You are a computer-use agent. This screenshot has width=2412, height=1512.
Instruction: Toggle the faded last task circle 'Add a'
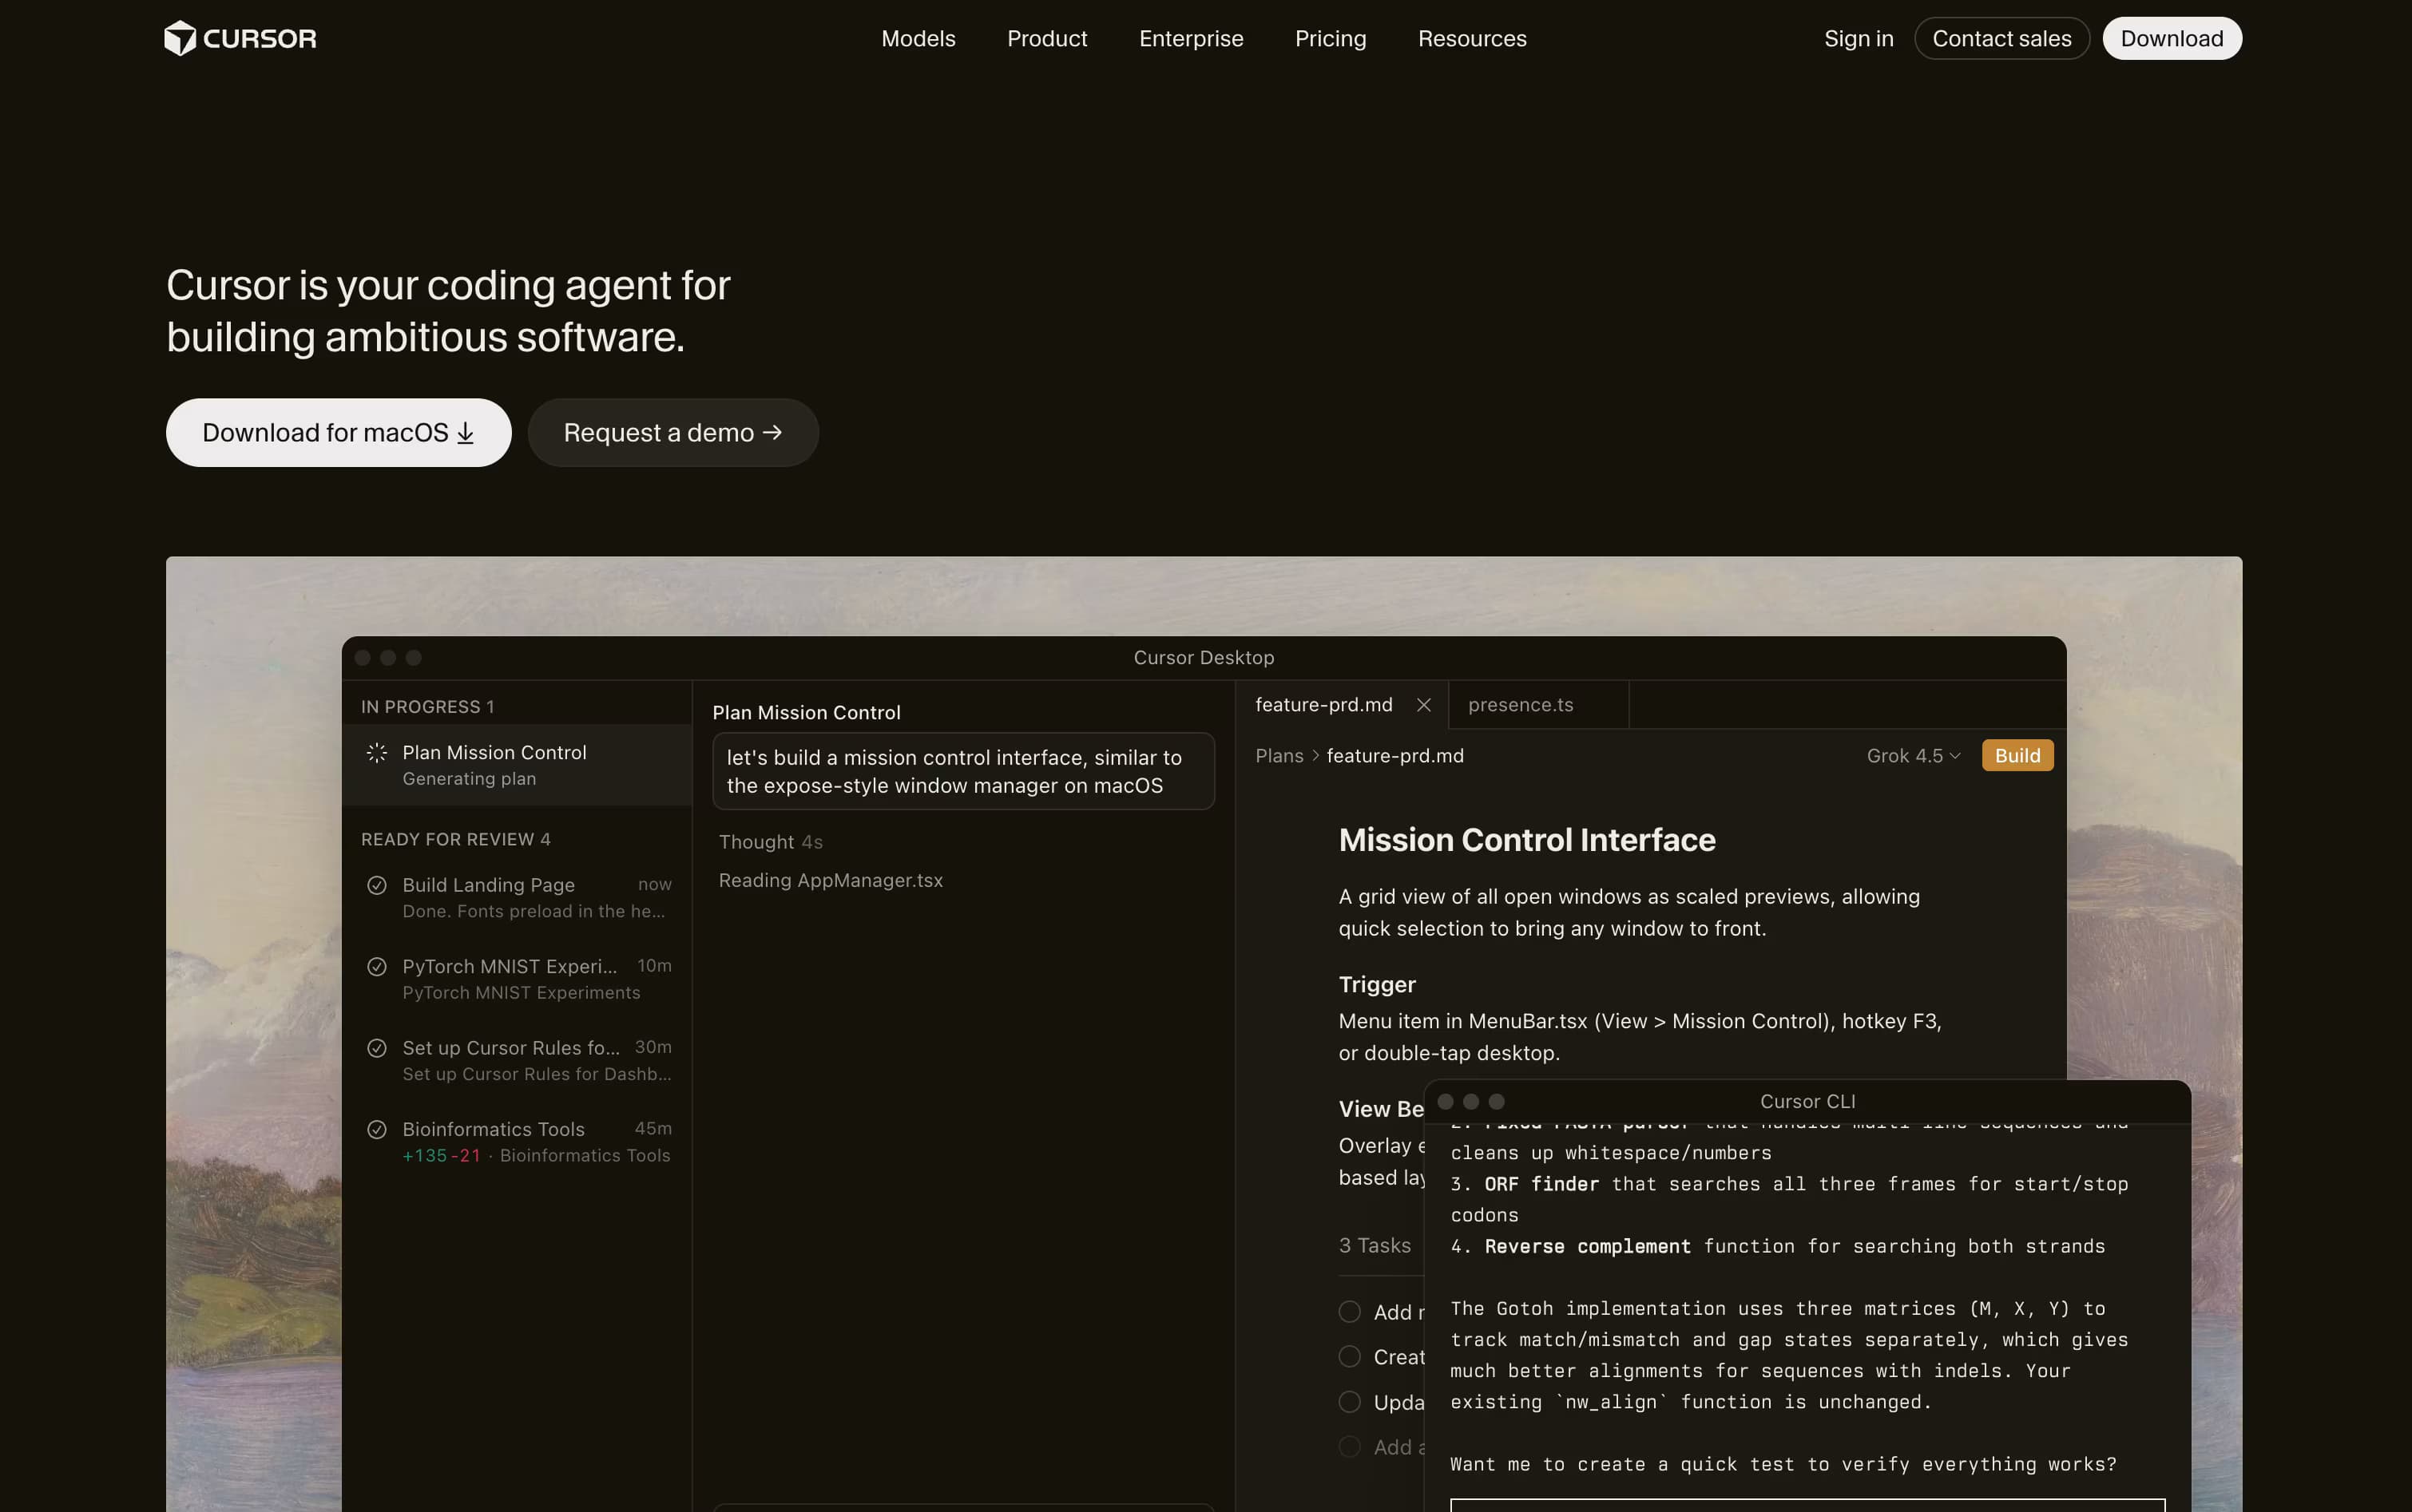point(1350,1447)
